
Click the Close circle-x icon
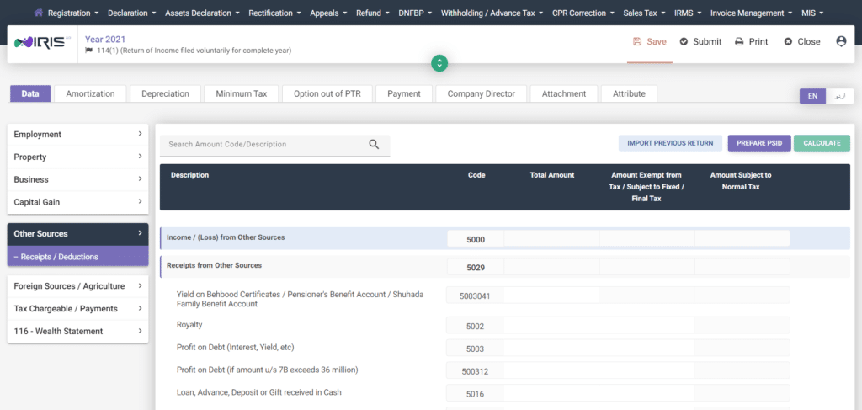click(x=788, y=41)
